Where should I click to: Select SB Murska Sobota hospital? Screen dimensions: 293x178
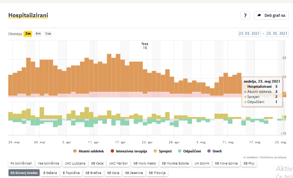tap(175, 163)
